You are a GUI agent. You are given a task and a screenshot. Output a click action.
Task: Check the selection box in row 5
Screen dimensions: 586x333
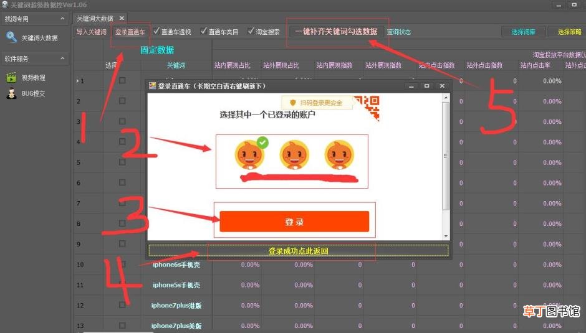point(122,162)
